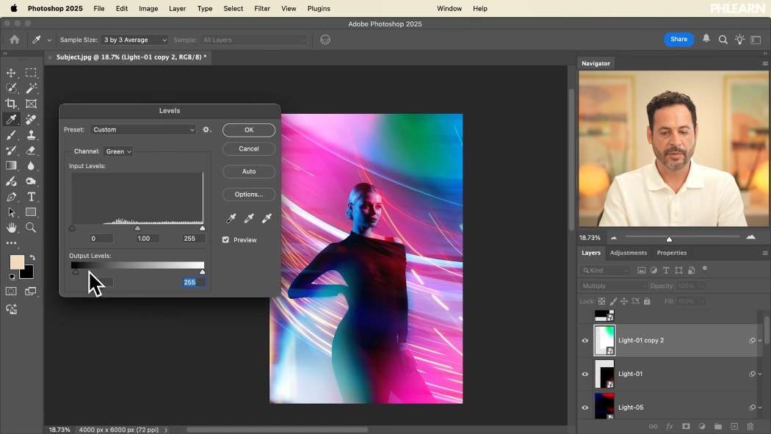771x434 pixels.
Task: Select the Rectangle shape tool
Action: [x=31, y=212]
